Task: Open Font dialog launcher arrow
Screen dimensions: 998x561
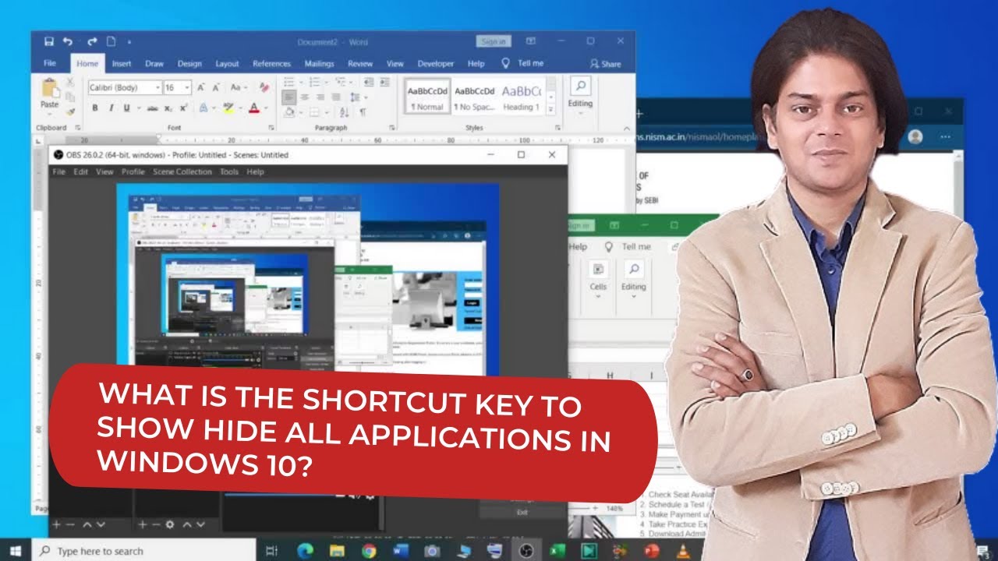Action: tap(271, 128)
